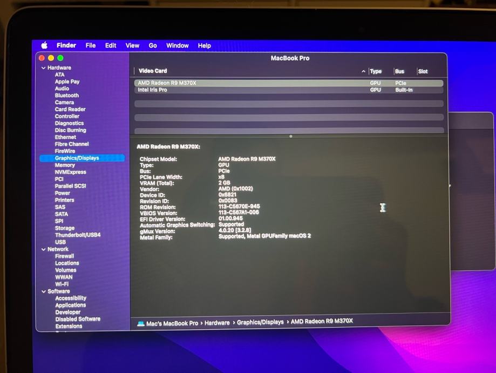The image size is (496, 373).
Task: Open the Finder menu
Action: pos(66,45)
